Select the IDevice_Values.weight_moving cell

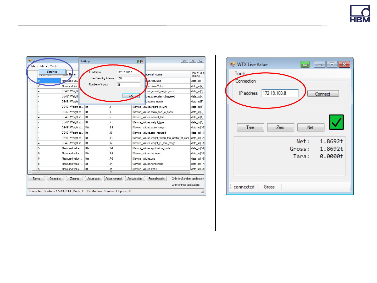pos(161,107)
